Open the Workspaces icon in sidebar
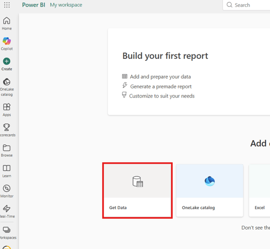The height and width of the screenshot is (249, 270). [x=7, y=233]
